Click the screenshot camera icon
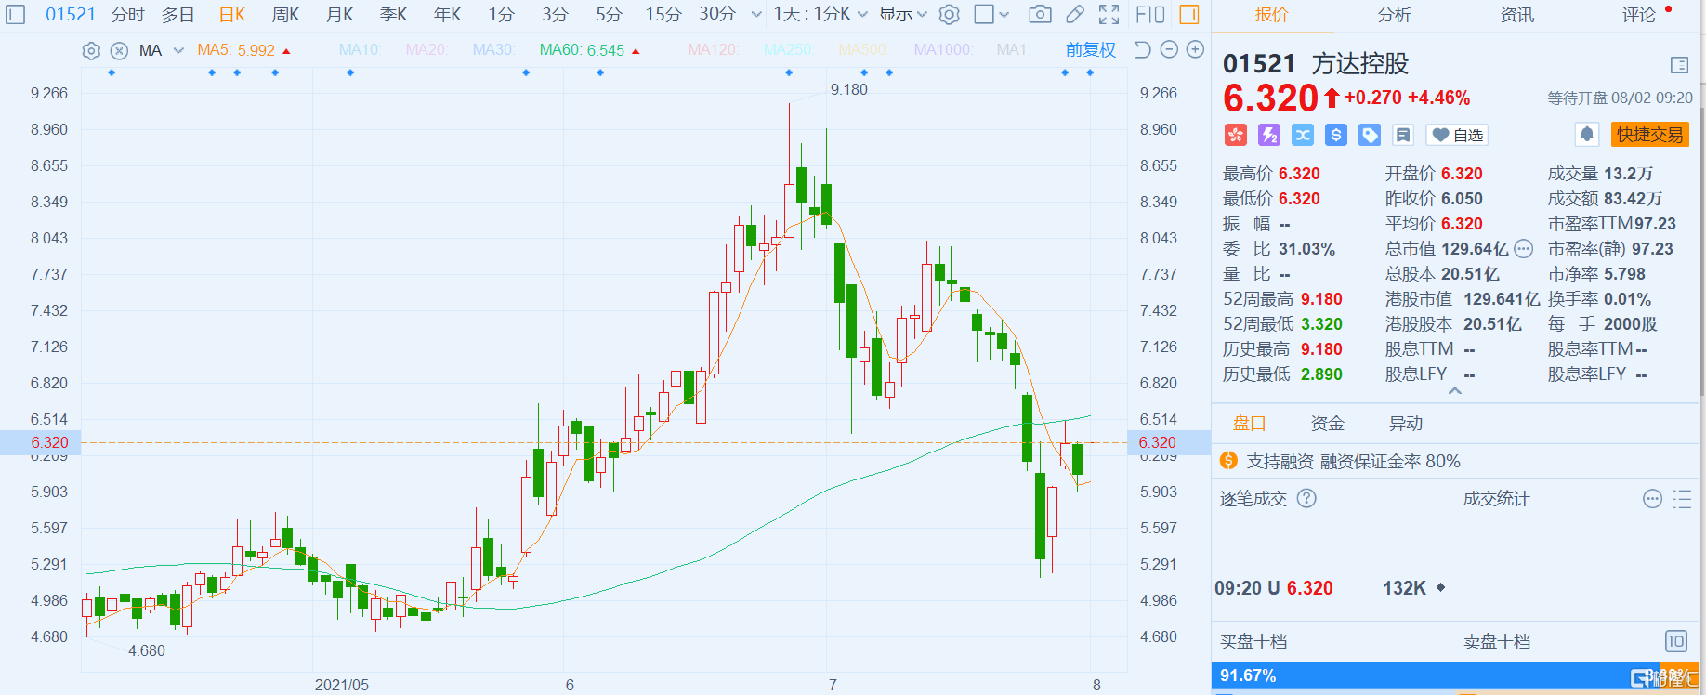This screenshot has width=1706, height=695. pos(1041,14)
